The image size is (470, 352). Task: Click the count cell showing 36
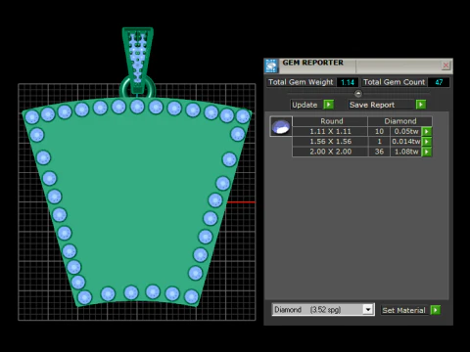[x=379, y=152]
